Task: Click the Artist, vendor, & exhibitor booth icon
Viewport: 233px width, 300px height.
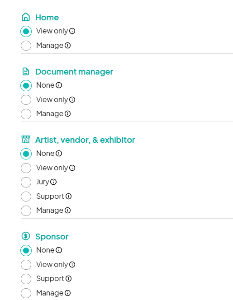Action: [x=26, y=140]
